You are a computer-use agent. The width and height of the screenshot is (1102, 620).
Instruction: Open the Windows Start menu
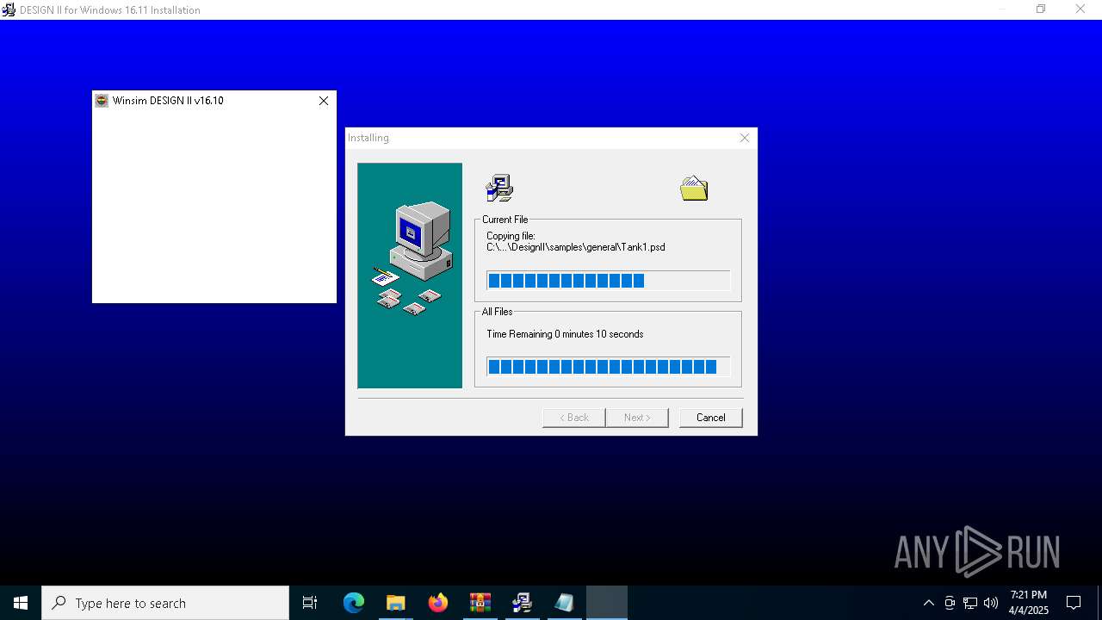click(21, 603)
